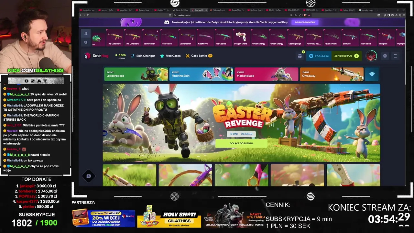
Task: Click the 3 586 online counter
Action: pyautogui.click(x=120, y=56)
